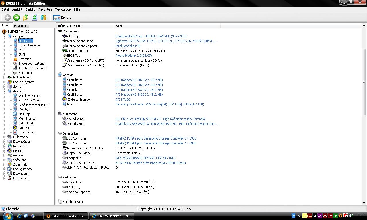Select the IPMI tree item
Screen dimensions: 367x220
pyautogui.click(x=22, y=54)
